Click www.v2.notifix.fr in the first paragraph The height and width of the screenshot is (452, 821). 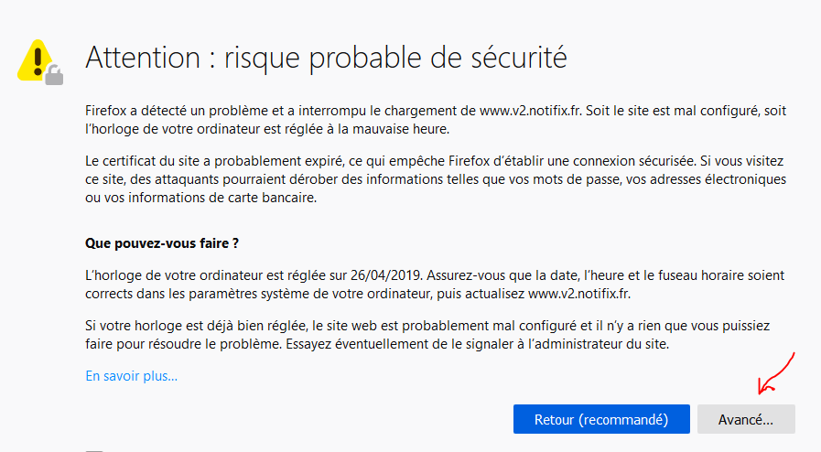pyautogui.click(x=531, y=111)
